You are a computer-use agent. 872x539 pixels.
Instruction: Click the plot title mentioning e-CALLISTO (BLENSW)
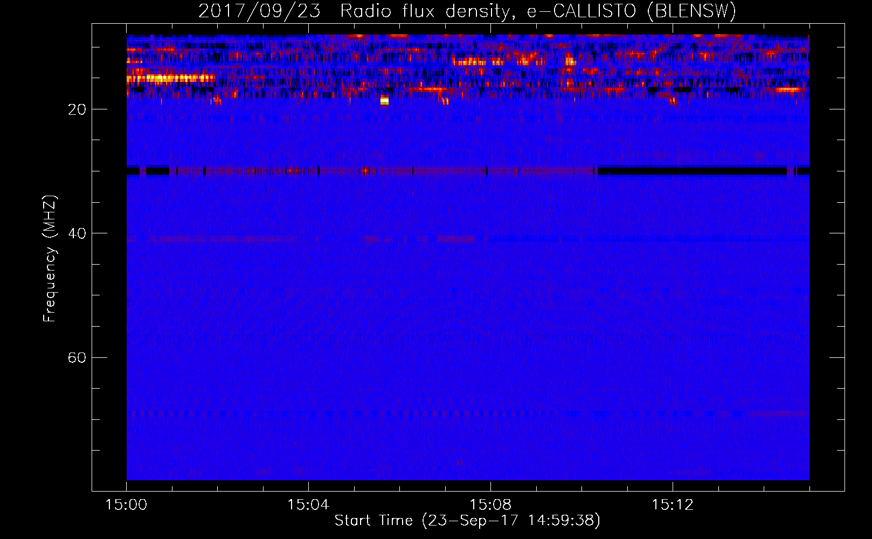[467, 11]
